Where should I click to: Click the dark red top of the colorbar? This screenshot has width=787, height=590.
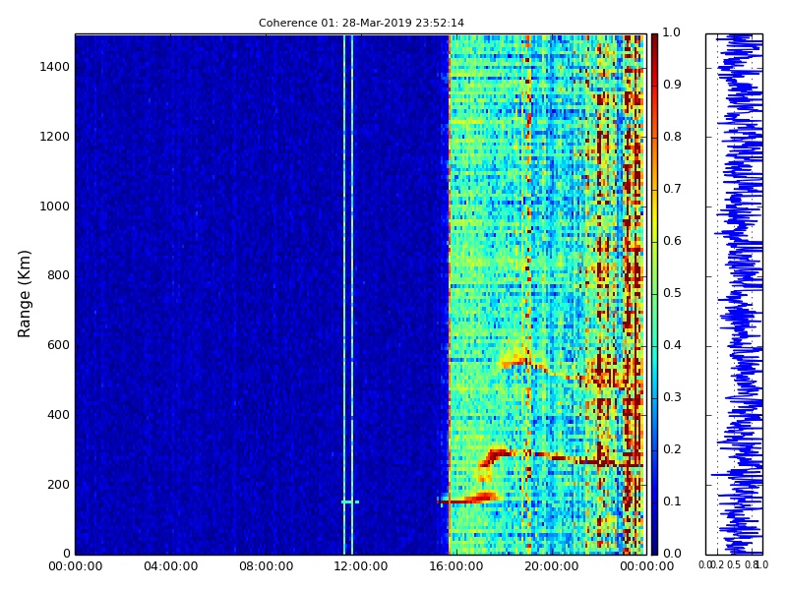pos(654,42)
